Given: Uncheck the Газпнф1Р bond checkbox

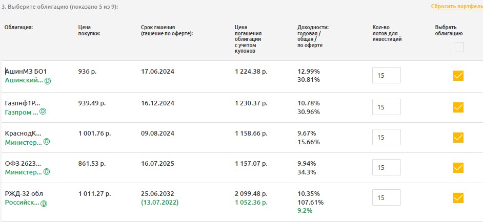Looking at the screenshot, I should [458, 107].
